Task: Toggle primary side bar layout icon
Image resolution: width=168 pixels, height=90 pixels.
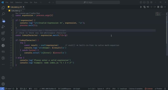Action: pyautogui.click(x=141, y=2)
